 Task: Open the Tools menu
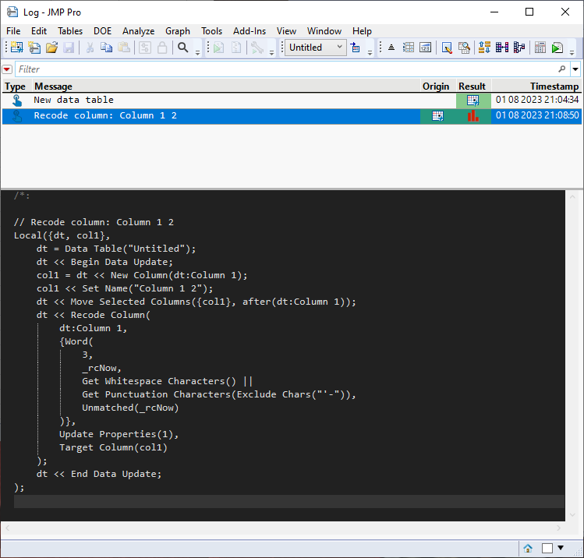(211, 31)
